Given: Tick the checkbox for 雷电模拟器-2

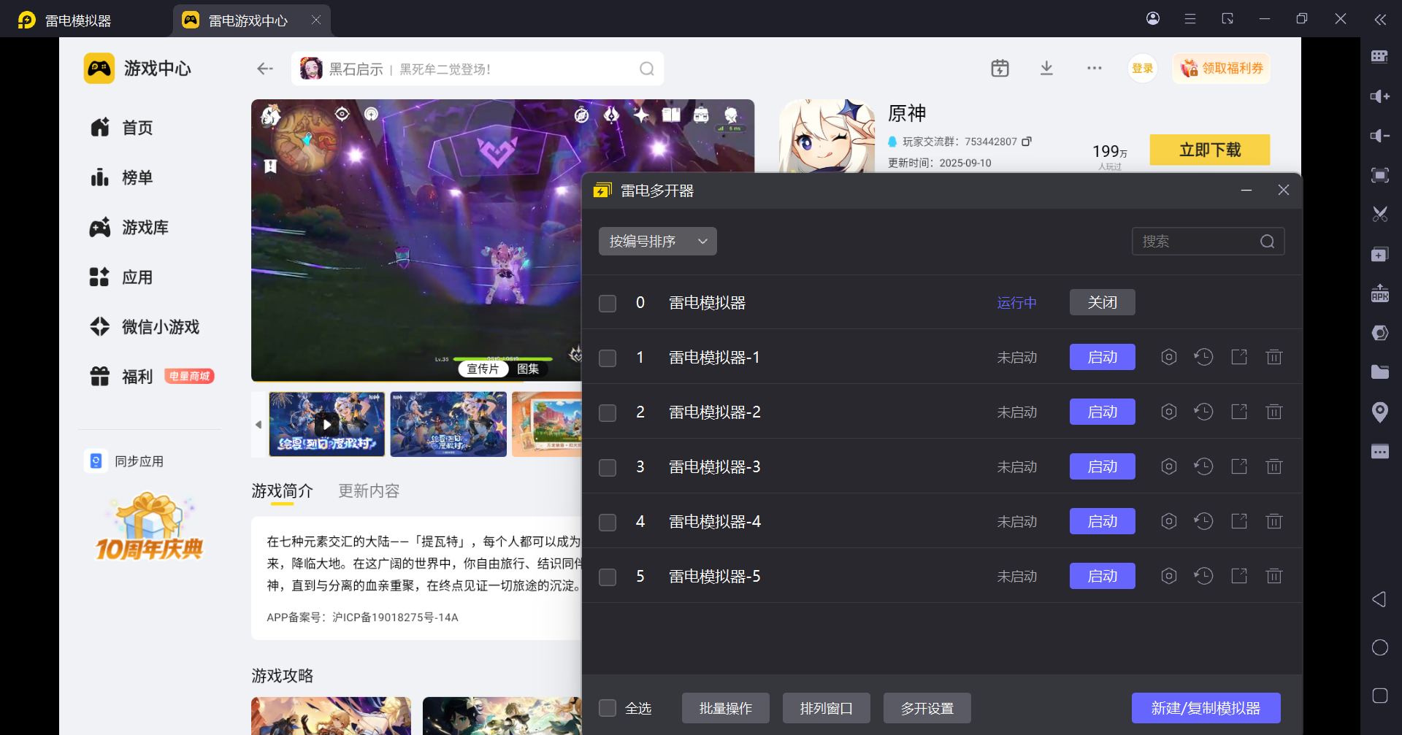Looking at the screenshot, I should coord(608,412).
